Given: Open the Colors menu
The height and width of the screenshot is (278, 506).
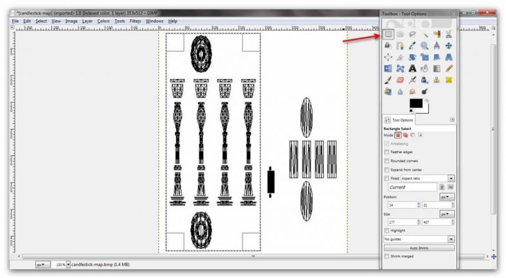Looking at the screenshot, I should (x=103, y=21).
